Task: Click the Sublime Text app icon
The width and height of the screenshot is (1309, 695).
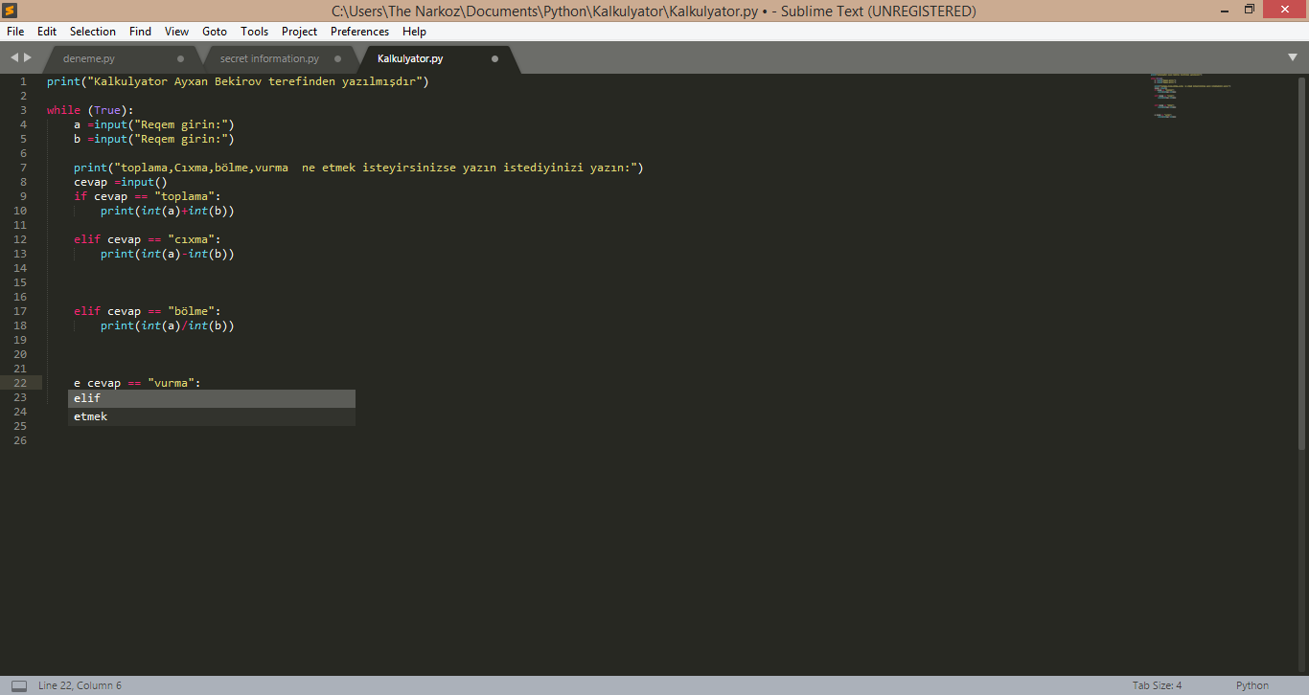Action: click(11, 11)
